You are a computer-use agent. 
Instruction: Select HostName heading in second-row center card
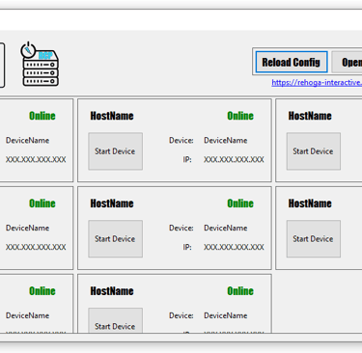pyautogui.click(x=112, y=204)
